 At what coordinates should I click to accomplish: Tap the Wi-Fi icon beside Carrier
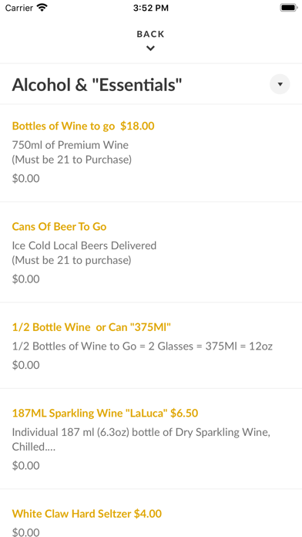point(42,8)
